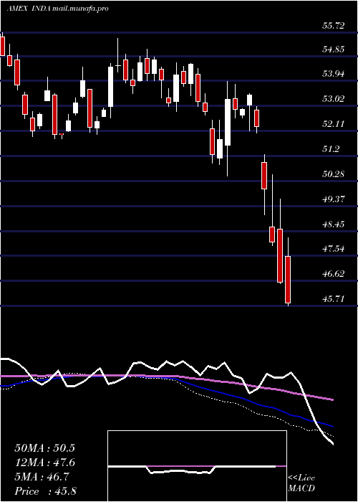Click the 50.28 price level label

click(334, 174)
